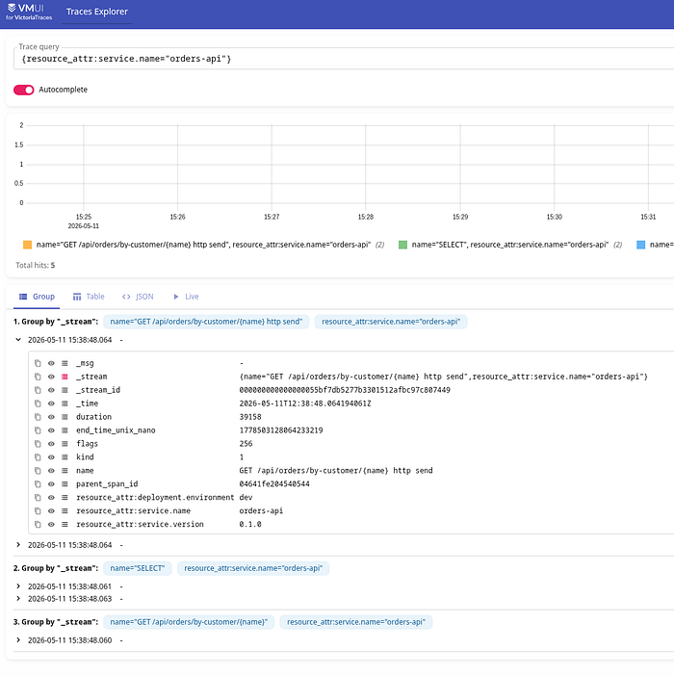Copy the kind field value
674x677 pixels.
click(x=38, y=457)
